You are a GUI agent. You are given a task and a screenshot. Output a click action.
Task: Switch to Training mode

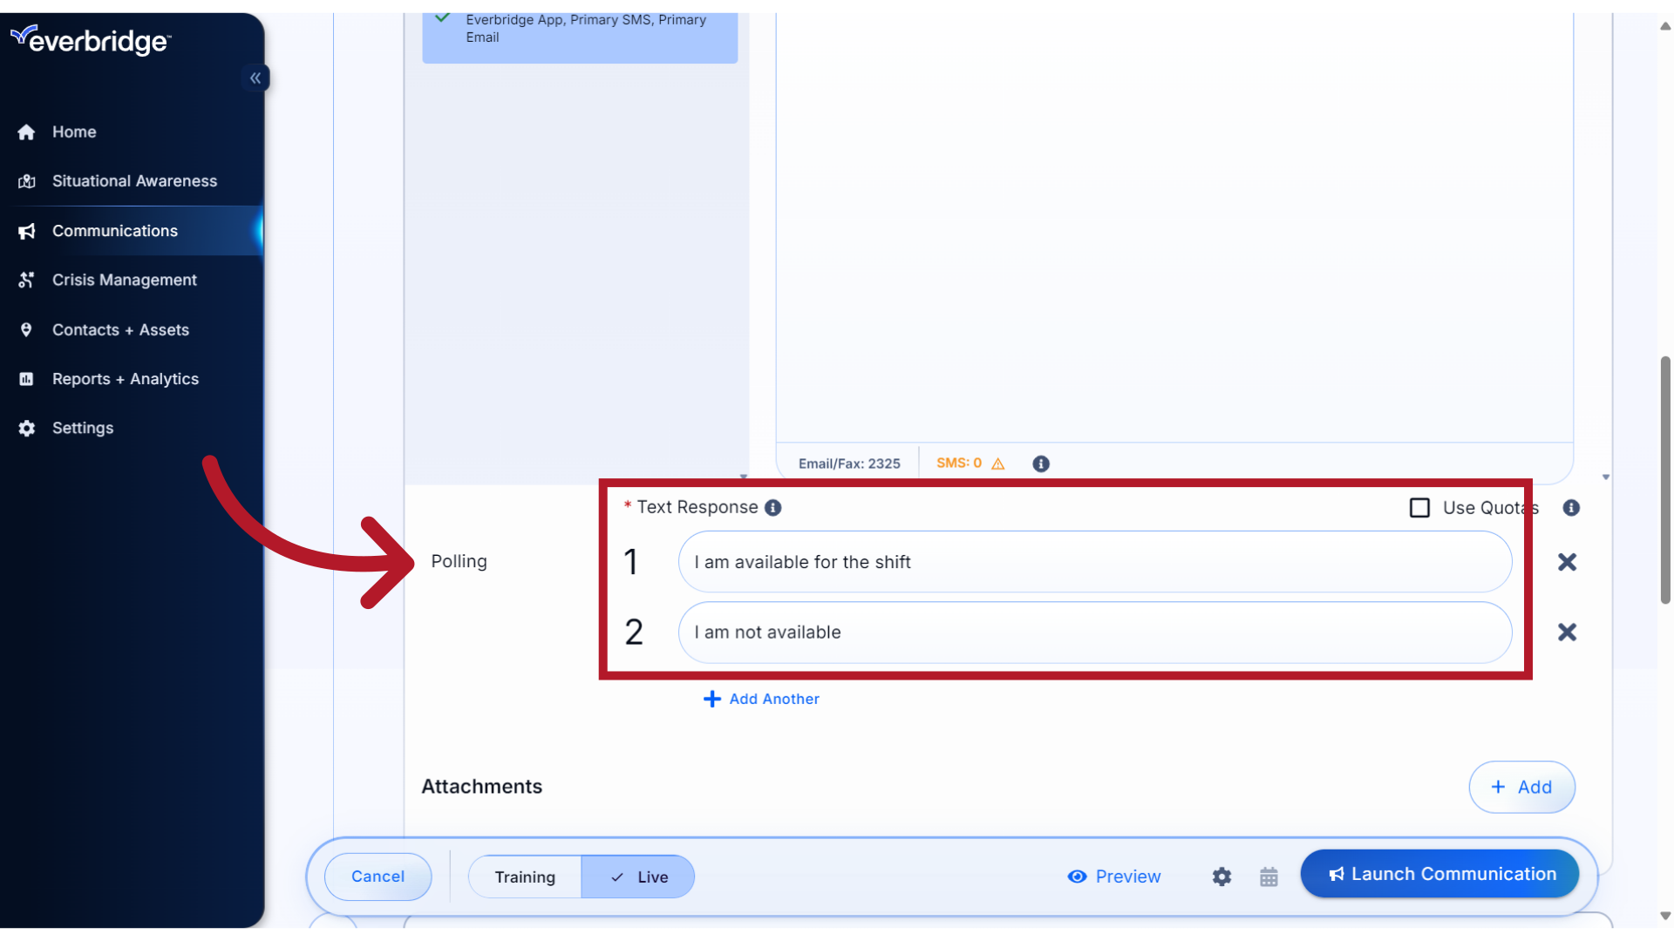coord(524,877)
